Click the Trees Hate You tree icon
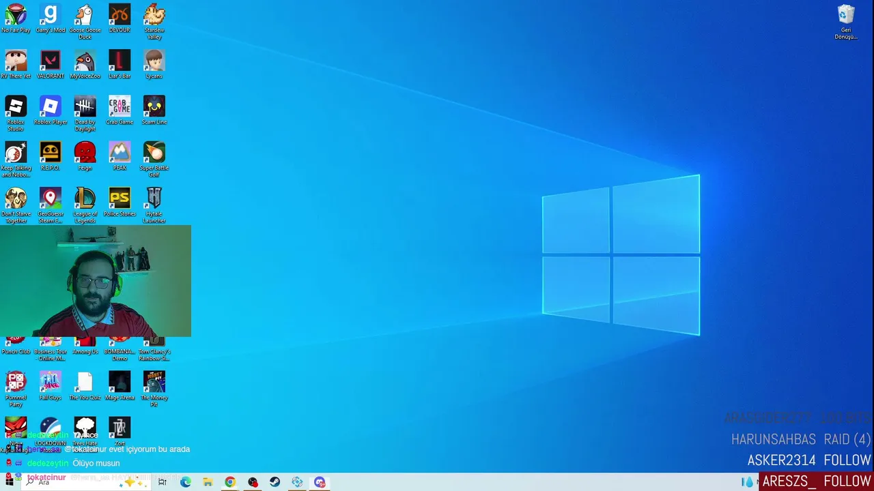This screenshot has height=491, width=874. [85, 435]
